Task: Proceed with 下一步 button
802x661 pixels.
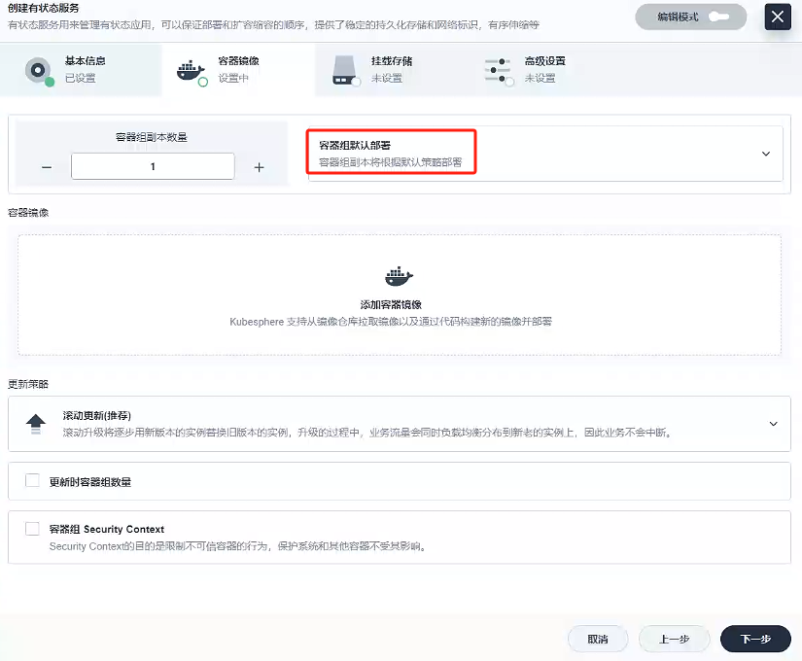Action: pyautogui.click(x=755, y=639)
